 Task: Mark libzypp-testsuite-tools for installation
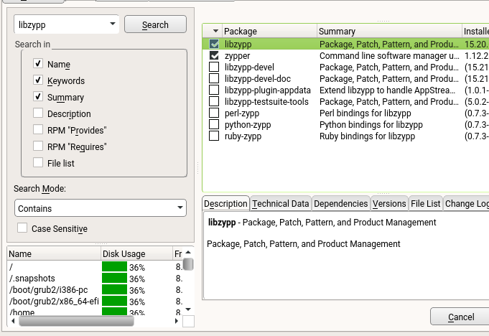click(x=214, y=102)
